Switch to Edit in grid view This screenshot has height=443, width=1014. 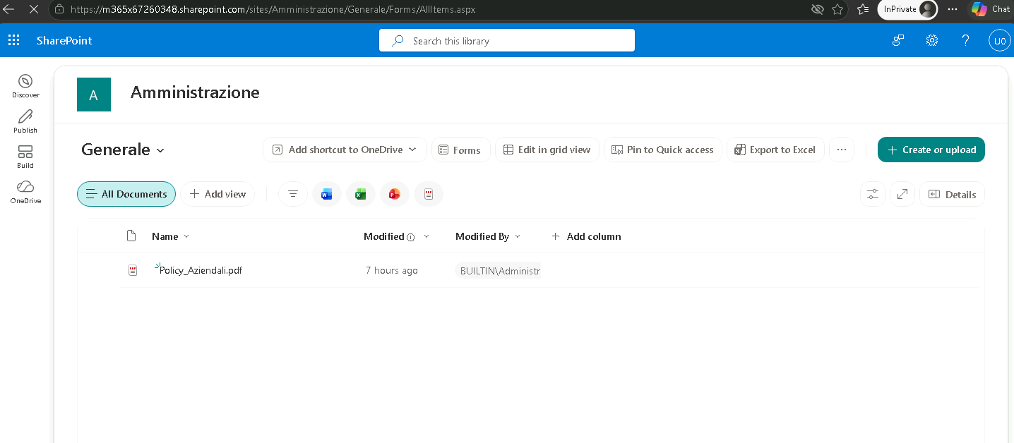(x=547, y=150)
